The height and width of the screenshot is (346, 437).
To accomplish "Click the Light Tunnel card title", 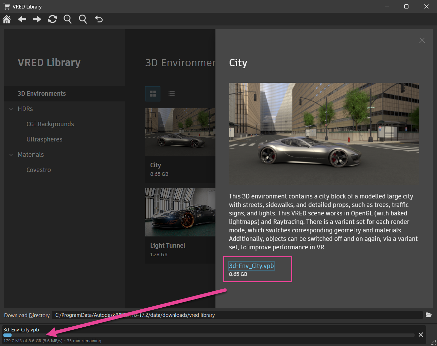I will [168, 246].
